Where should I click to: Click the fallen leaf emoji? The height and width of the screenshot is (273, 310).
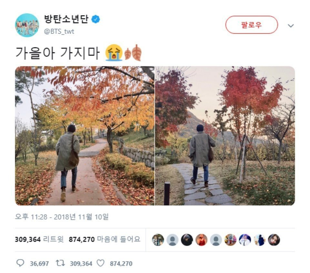[x=133, y=53]
